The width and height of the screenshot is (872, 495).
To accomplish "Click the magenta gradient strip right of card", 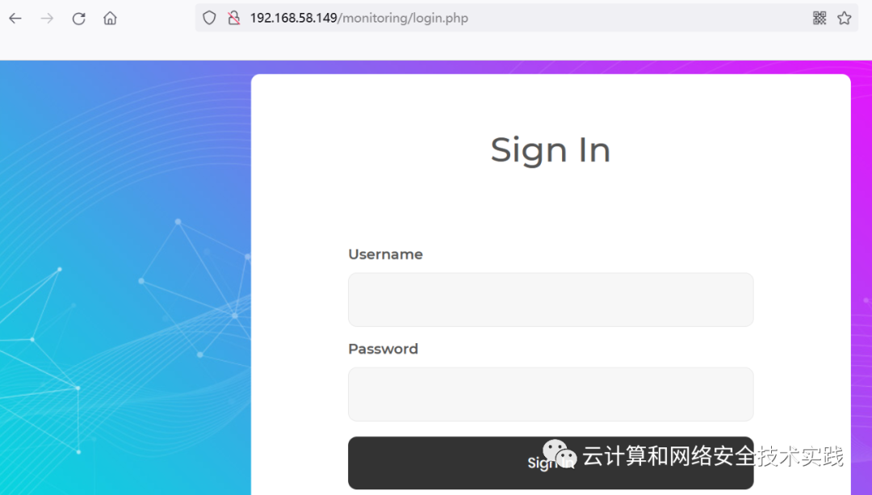I will point(862,278).
